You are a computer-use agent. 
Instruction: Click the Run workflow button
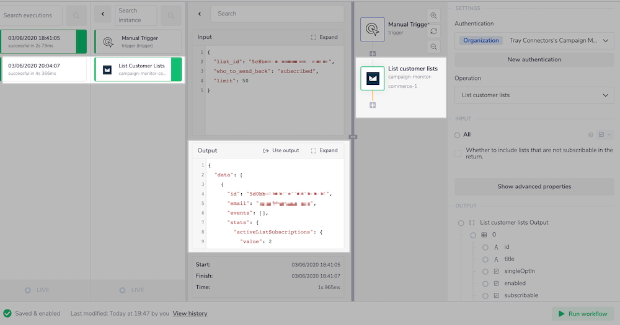pyautogui.click(x=582, y=314)
